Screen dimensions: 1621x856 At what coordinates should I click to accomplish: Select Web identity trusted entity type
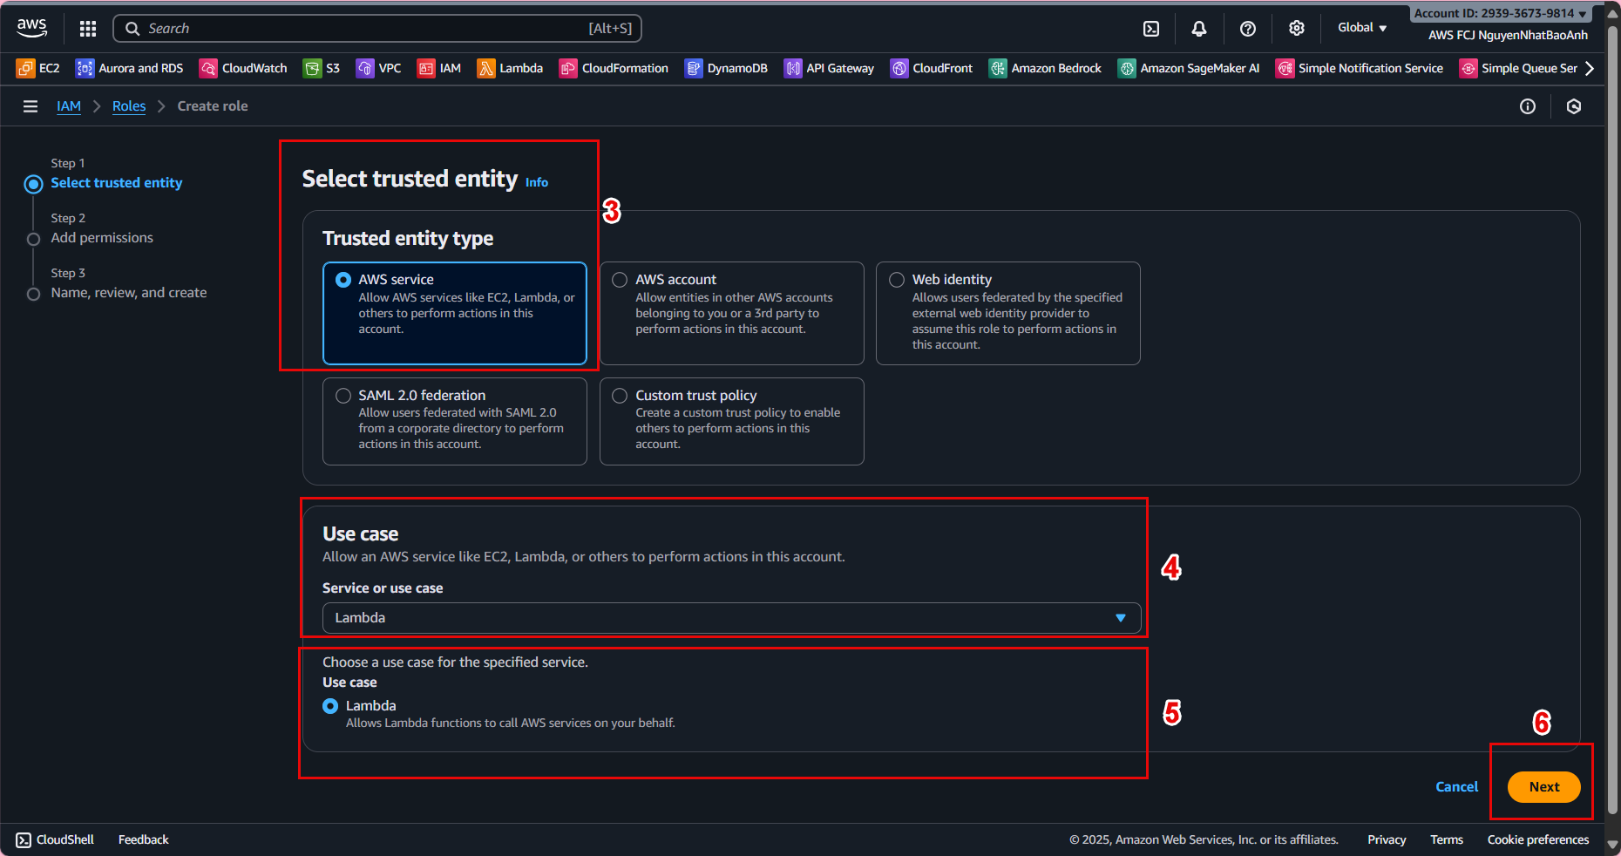1008,313
